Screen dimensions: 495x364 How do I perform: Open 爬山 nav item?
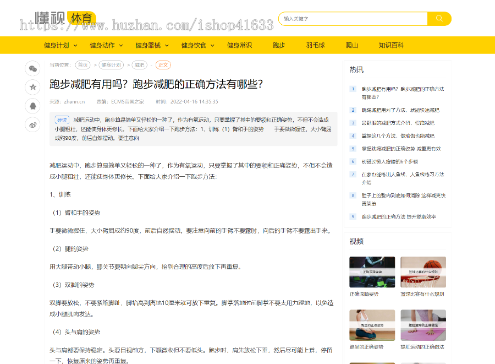click(x=351, y=45)
